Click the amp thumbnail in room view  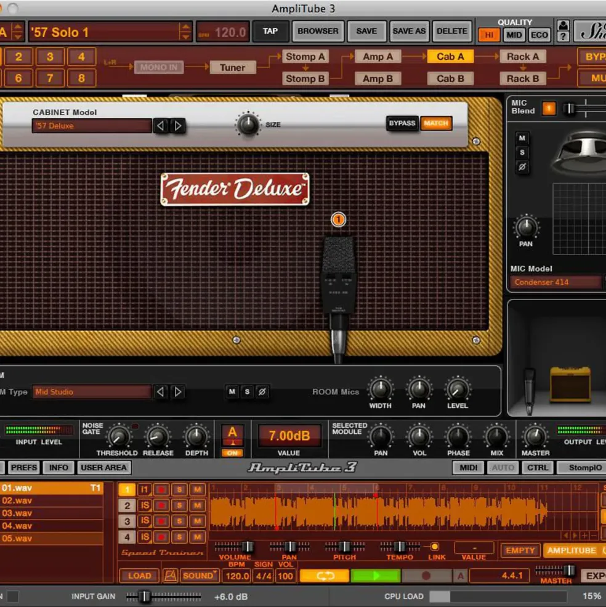pyautogui.click(x=571, y=385)
